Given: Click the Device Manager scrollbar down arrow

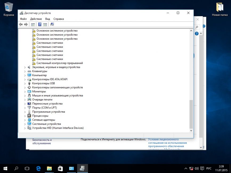Looking at the screenshot, I should (191, 130).
